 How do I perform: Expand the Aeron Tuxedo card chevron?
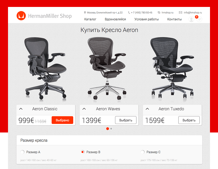click(x=147, y=109)
